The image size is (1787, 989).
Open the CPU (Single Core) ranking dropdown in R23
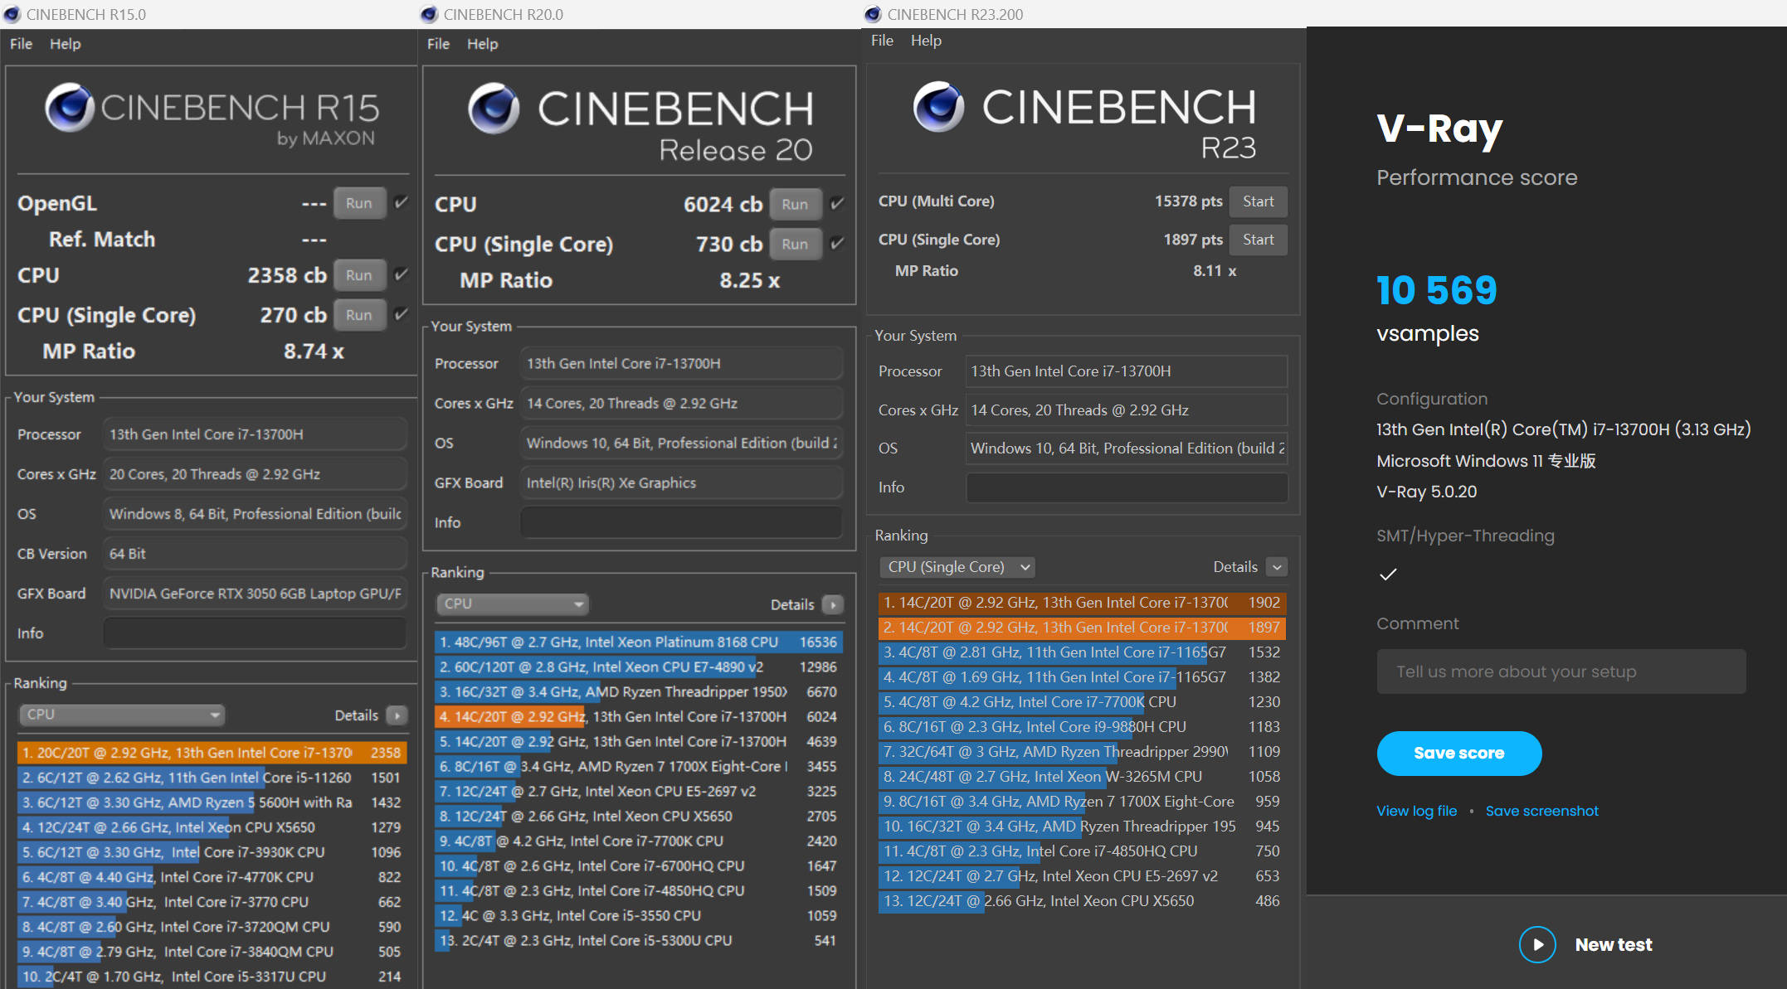point(957,567)
